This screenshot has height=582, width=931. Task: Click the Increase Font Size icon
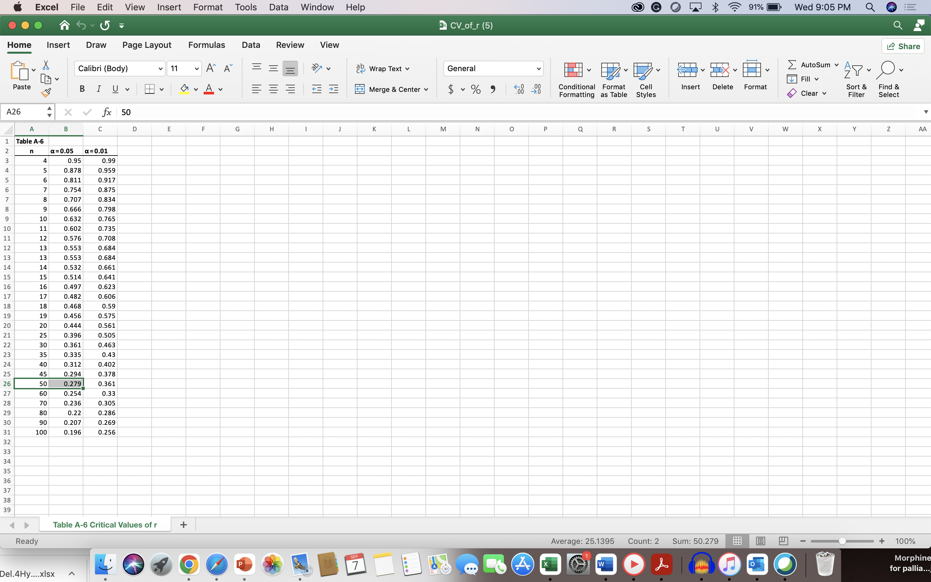(211, 69)
